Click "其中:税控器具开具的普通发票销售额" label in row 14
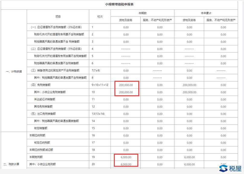244x174 pixels. click(x=56, y=121)
